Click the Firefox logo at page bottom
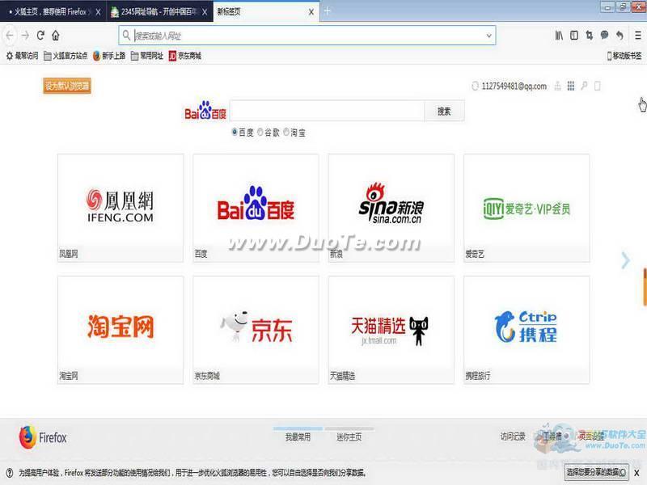Viewport: 647px width, 485px height. click(x=43, y=437)
